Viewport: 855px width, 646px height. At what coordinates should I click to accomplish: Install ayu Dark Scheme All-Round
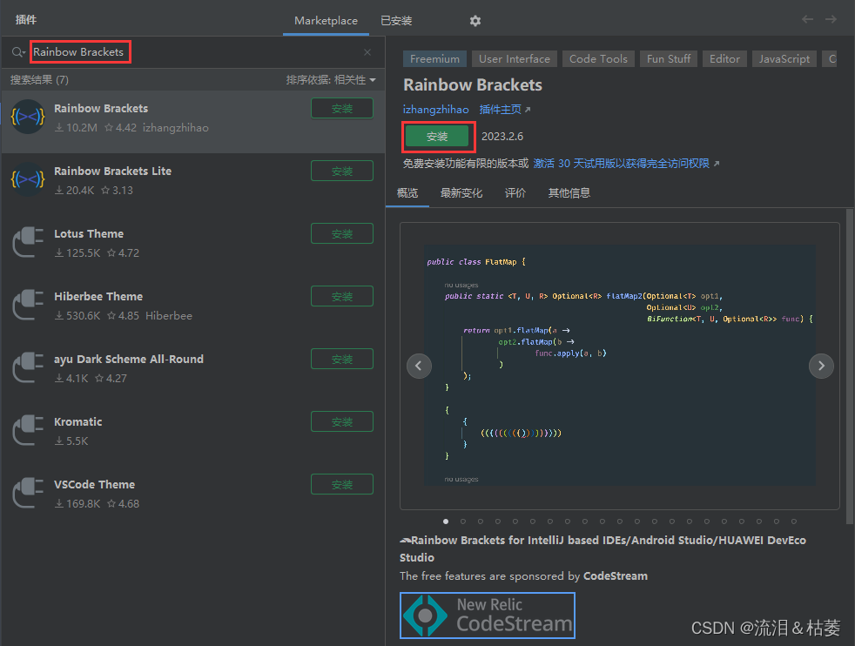pyautogui.click(x=342, y=360)
